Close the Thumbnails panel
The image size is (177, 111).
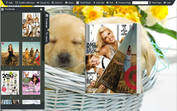41,9
